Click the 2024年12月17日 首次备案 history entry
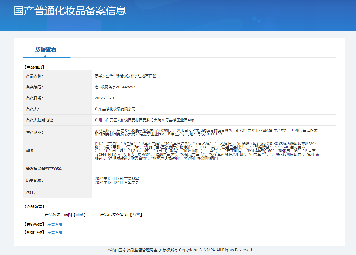Image resolution: width=356 pixels, height=255 pixels. (x=117, y=179)
